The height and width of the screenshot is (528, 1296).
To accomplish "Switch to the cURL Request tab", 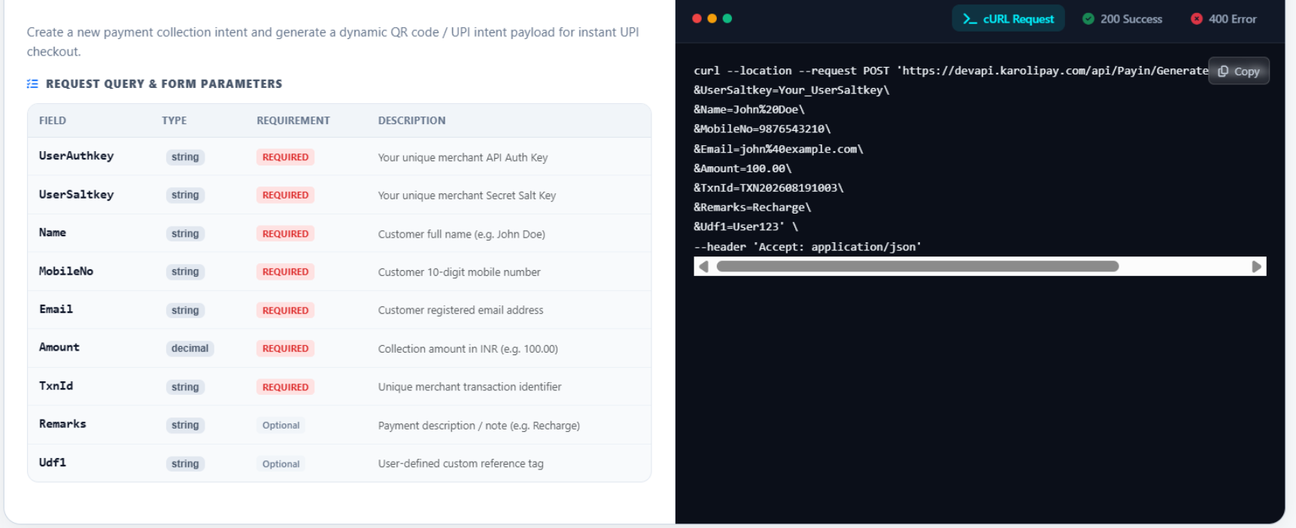I will 1008,19.
